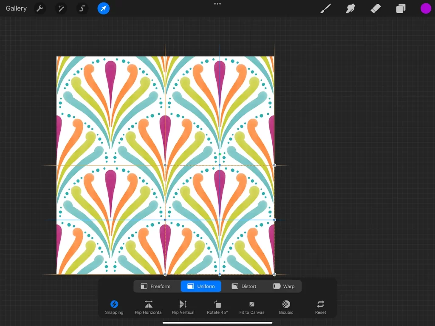The width and height of the screenshot is (435, 326).
Task: Select the Eraser tool
Action: tap(376, 9)
